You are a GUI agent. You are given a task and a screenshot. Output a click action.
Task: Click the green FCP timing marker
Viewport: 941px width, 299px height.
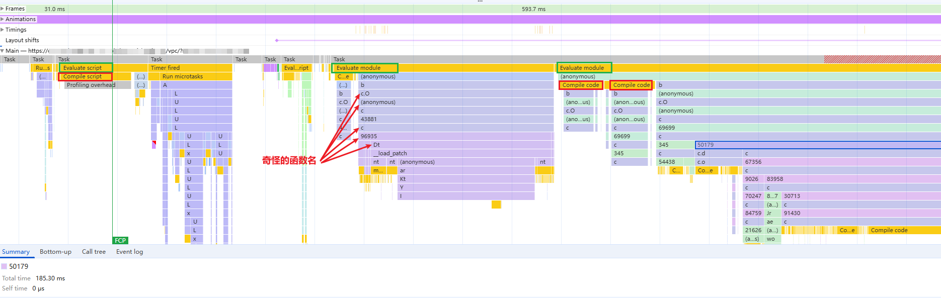tap(120, 240)
